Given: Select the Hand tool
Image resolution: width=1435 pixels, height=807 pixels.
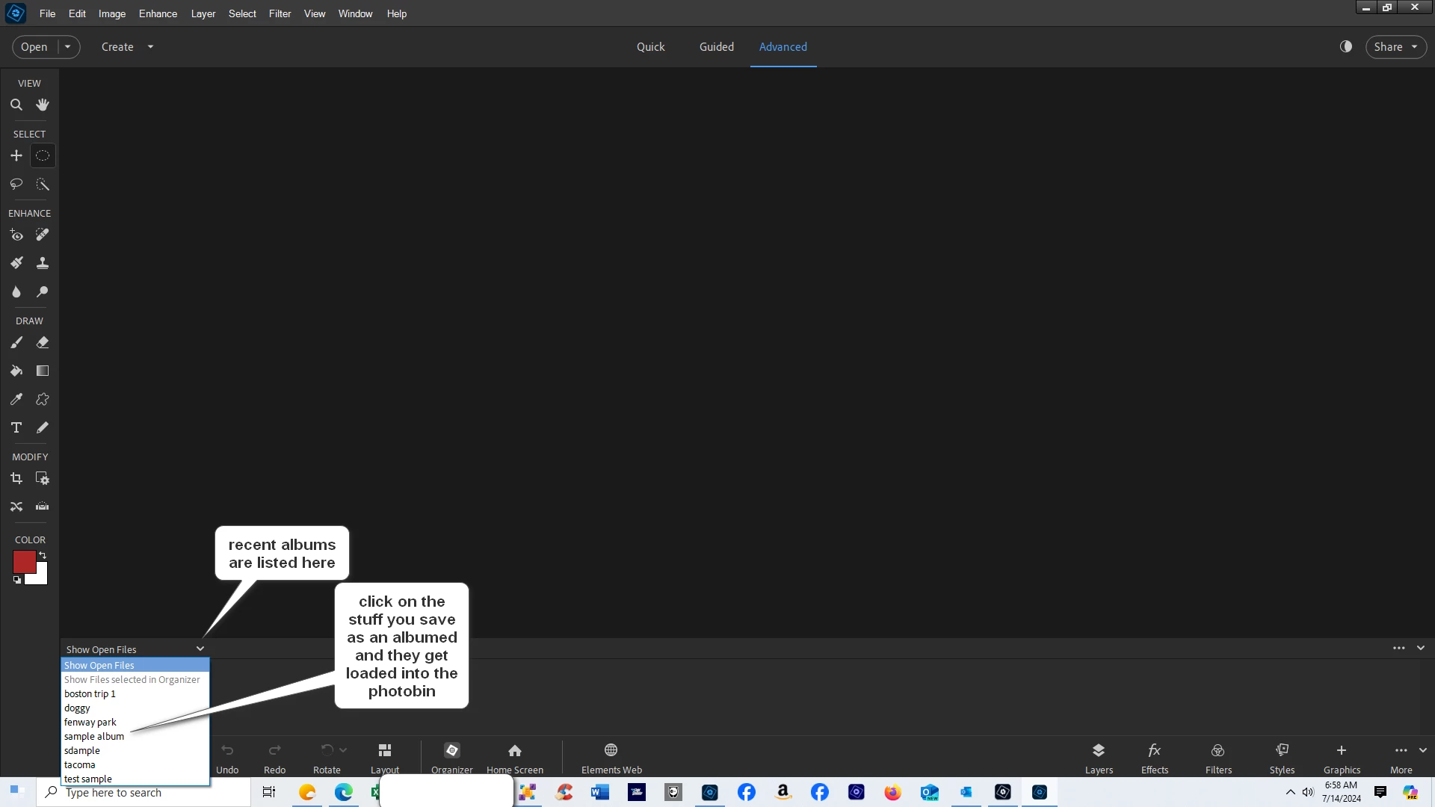Looking at the screenshot, I should click(x=43, y=105).
